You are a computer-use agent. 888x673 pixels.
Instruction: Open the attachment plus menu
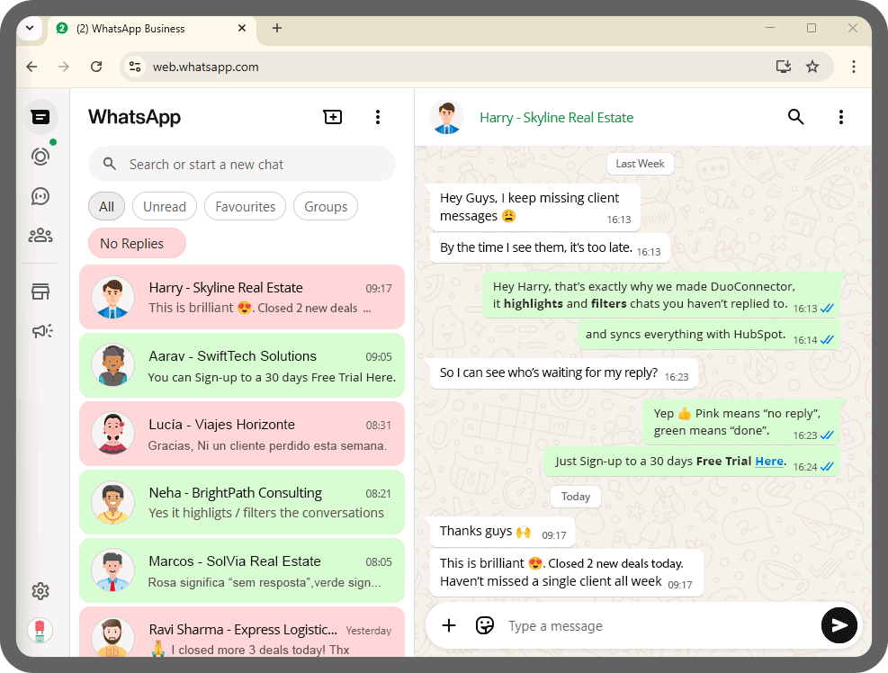449,625
